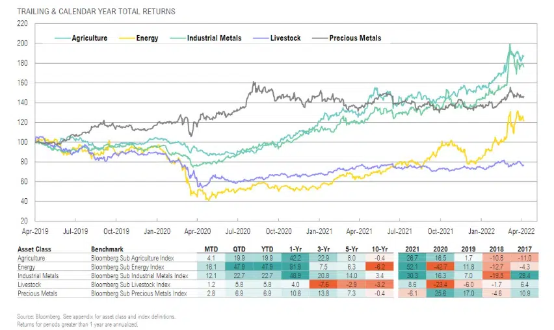Click the Agriculture legend entry
The image size is (554, 330).
pos(90,38)
